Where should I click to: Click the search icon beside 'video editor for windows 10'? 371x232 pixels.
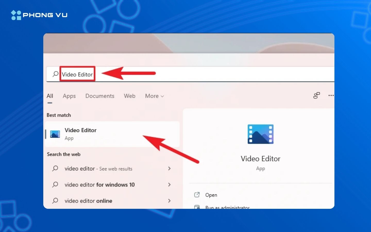coord(55,185)
